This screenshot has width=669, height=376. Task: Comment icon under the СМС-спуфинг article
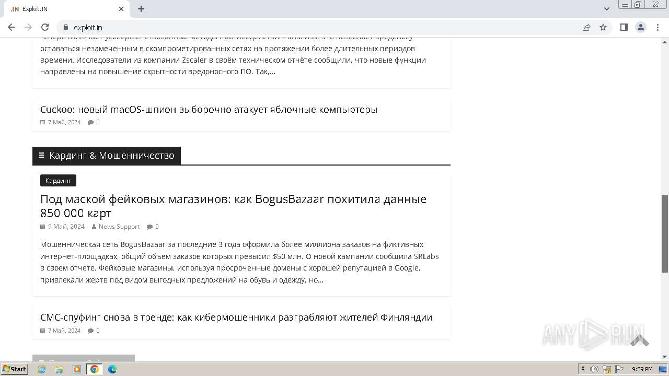tap(90, 331)
